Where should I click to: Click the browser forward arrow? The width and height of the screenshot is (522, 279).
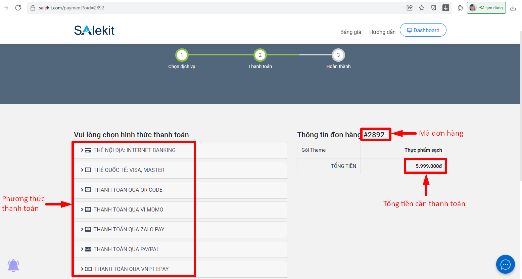6,8
